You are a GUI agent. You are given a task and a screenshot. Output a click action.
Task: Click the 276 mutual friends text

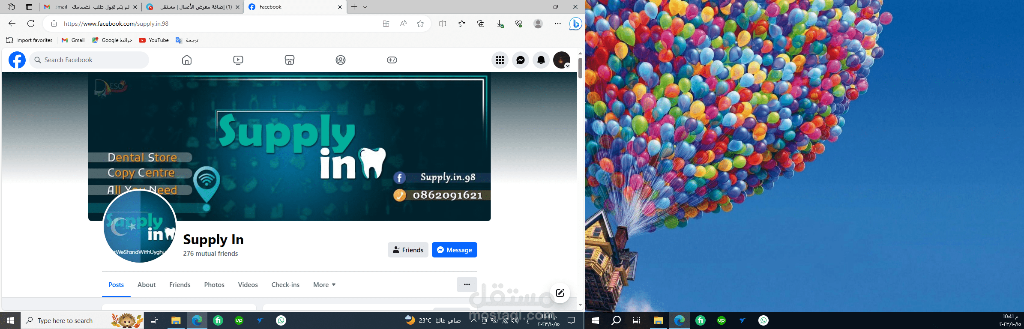coord(210,254)
